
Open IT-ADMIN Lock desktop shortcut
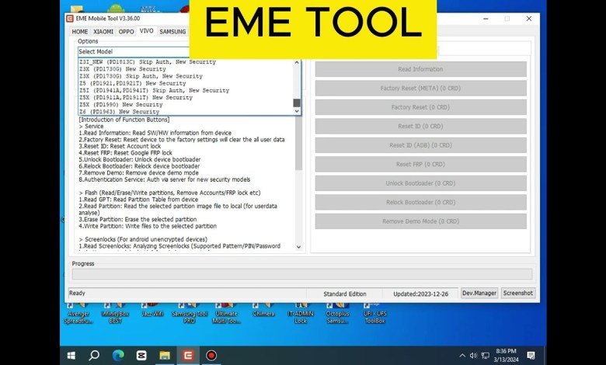(x=301, y=313)
